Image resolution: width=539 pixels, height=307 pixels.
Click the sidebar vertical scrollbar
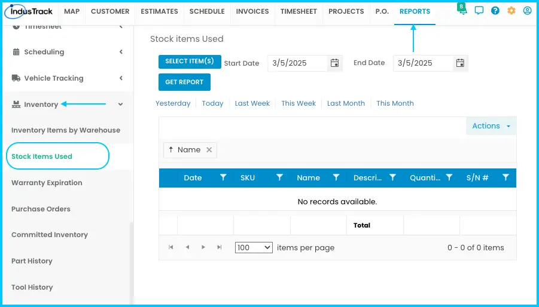coord(131,262)
